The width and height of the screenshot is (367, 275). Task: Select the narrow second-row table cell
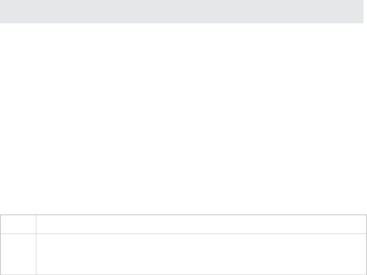click(18, 254)
